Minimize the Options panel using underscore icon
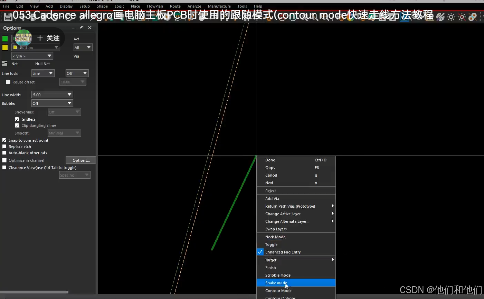 (x=74, y=28)
